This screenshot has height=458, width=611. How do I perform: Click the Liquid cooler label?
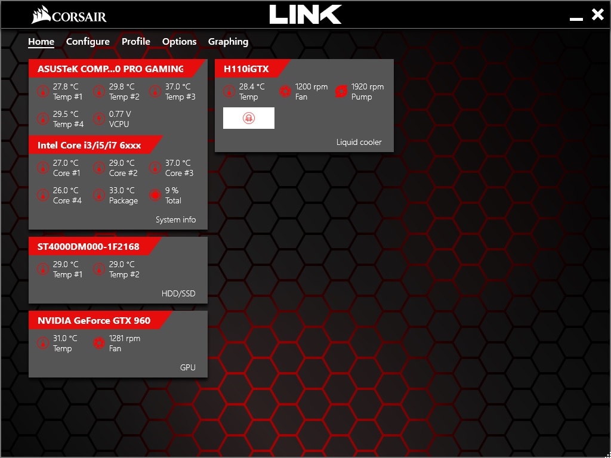coord(359,142)
